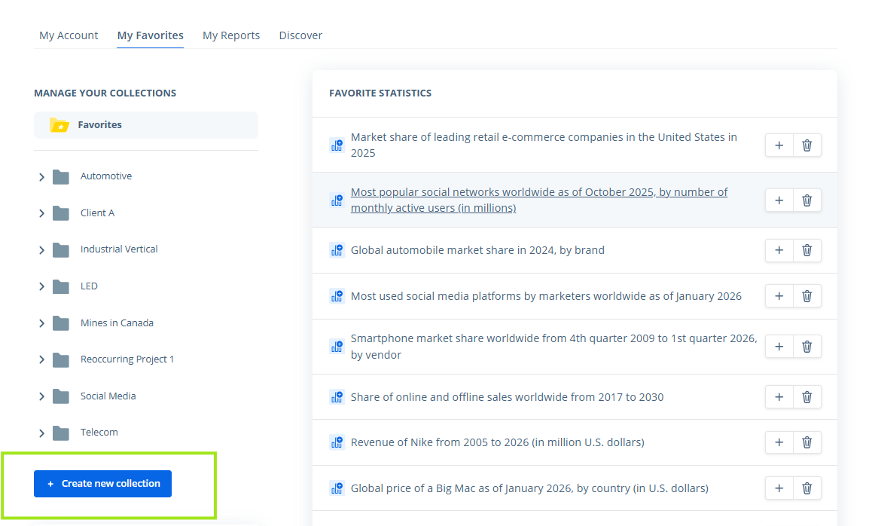869x526 pixels.
Task: Click the chart icon beside Nike revenue
Action: pyautogui.click(x=337, y=442)
